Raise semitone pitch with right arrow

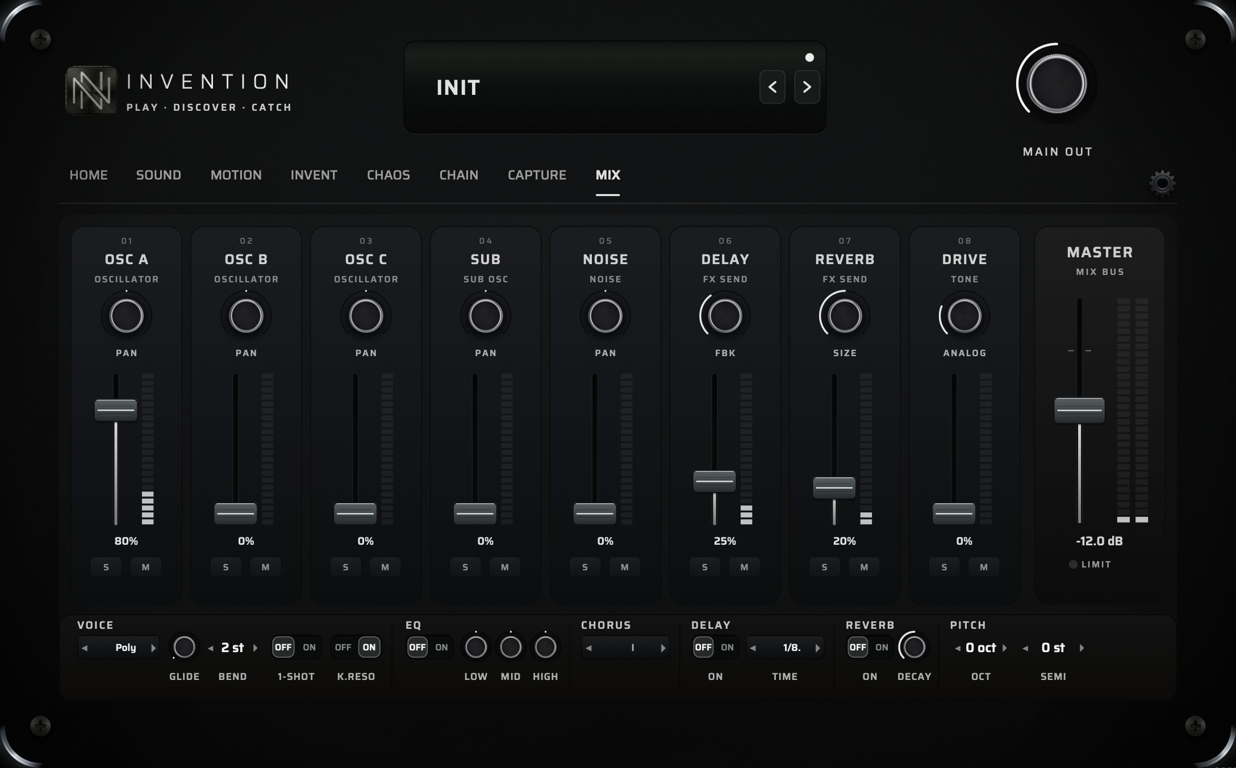pos(1082,648)
